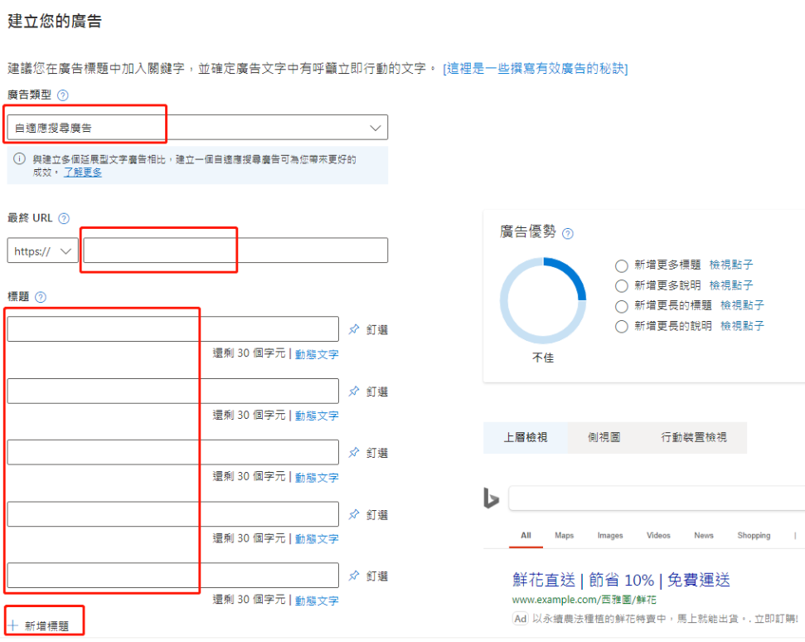
Task: Select the 新增更多說明 radio button
Action: click(x=622, y=285)
